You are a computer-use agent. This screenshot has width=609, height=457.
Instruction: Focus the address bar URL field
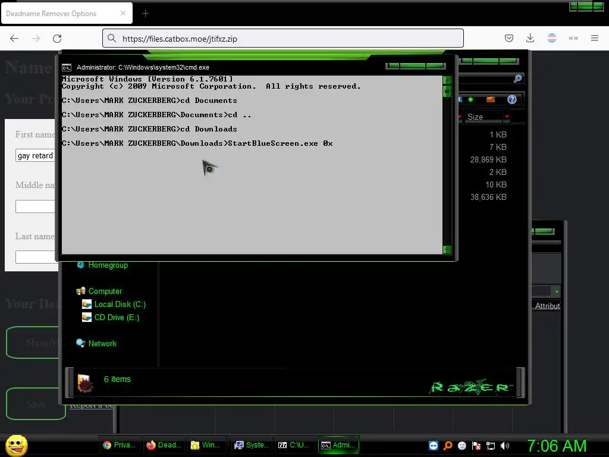pos(282,39)
